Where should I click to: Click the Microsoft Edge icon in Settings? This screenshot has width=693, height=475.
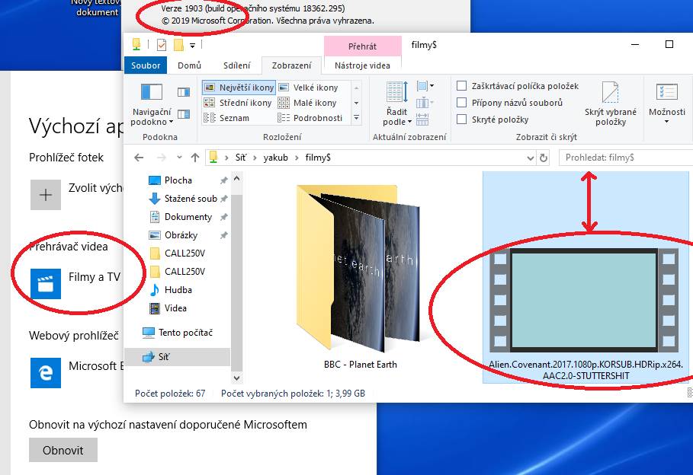point(46,373)
